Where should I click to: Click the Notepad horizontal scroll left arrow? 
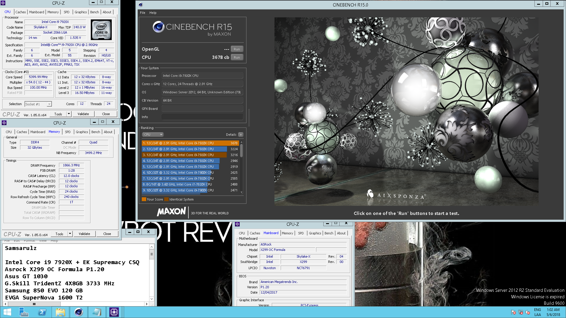click(6, 304)
